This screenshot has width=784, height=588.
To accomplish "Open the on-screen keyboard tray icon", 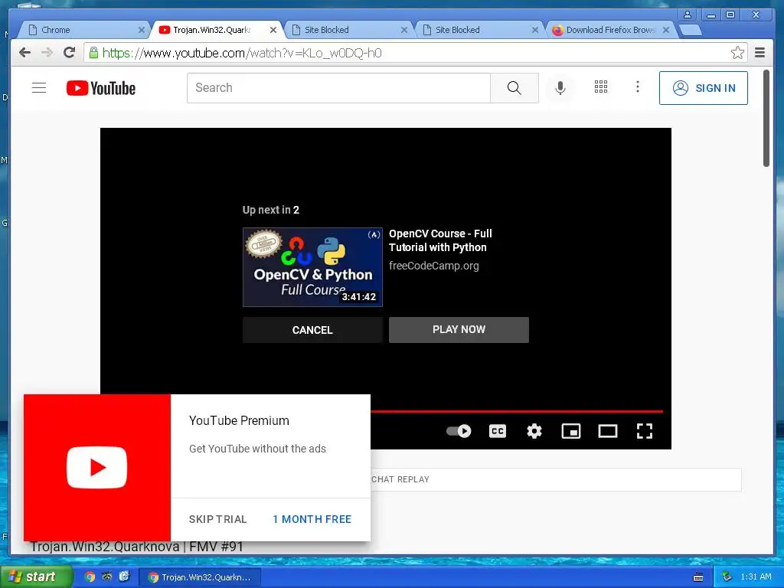I will click(x=698, y=577).
